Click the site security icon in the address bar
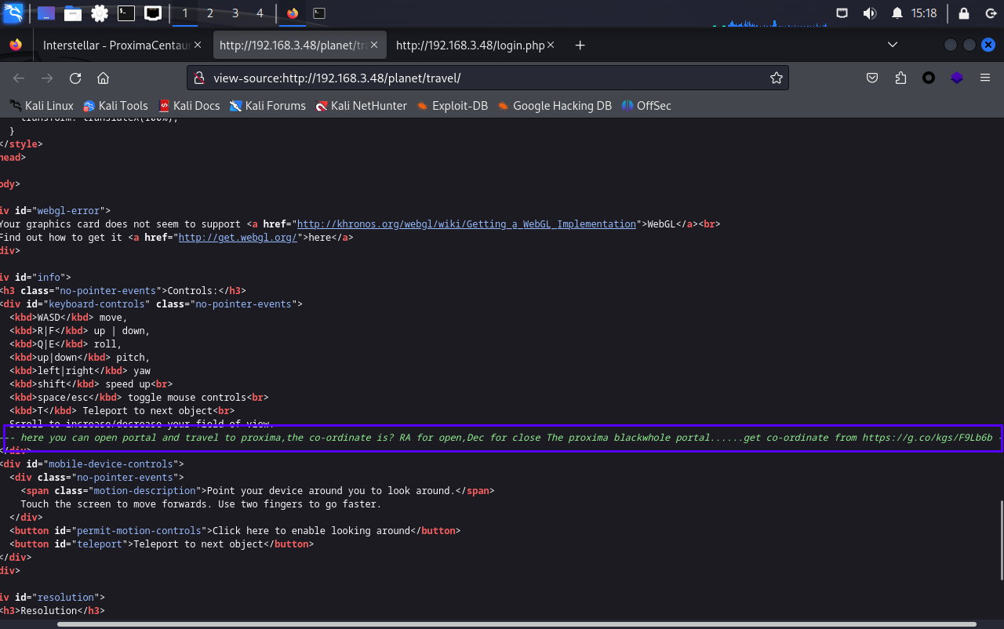The image size is (1004, 629). (x=201, y=78)
